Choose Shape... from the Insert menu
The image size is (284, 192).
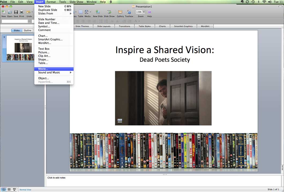click(54, 60)
